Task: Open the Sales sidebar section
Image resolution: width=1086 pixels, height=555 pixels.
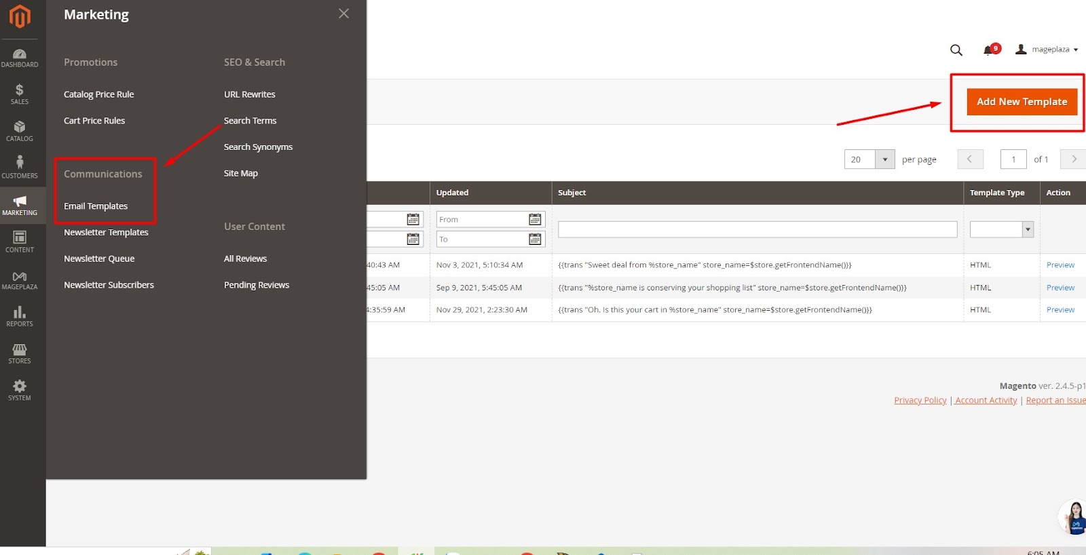Action: coord(20,94)
